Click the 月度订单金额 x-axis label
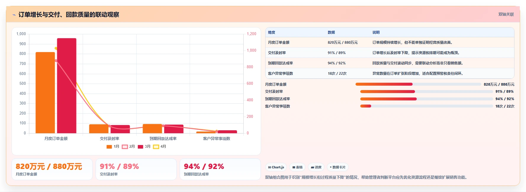The image size is (526, 192). point(56,139)
